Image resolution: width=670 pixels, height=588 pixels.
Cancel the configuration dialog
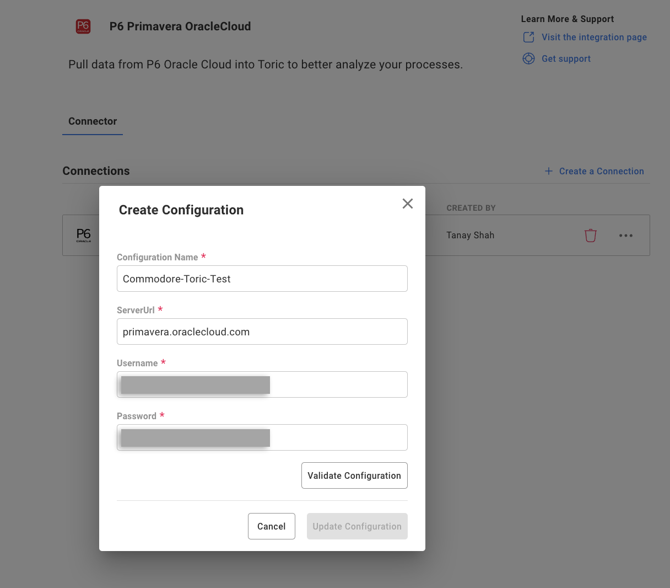pyautogui.click(x=272, y=526)
